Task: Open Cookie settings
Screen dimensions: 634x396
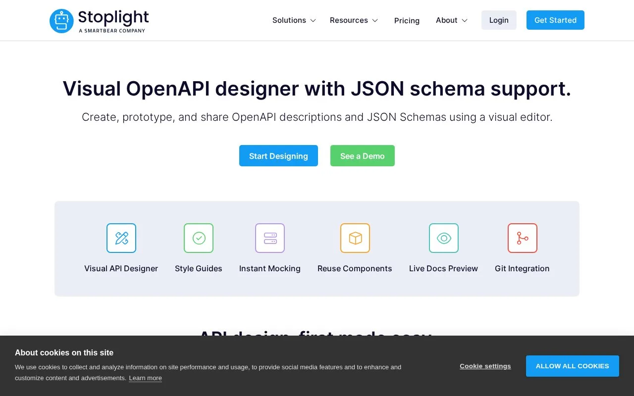Action: click(x=485, y=366)
